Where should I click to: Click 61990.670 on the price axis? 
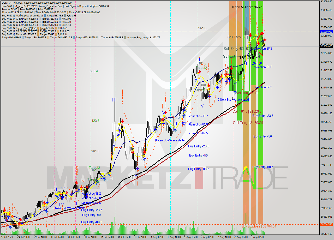326,62
